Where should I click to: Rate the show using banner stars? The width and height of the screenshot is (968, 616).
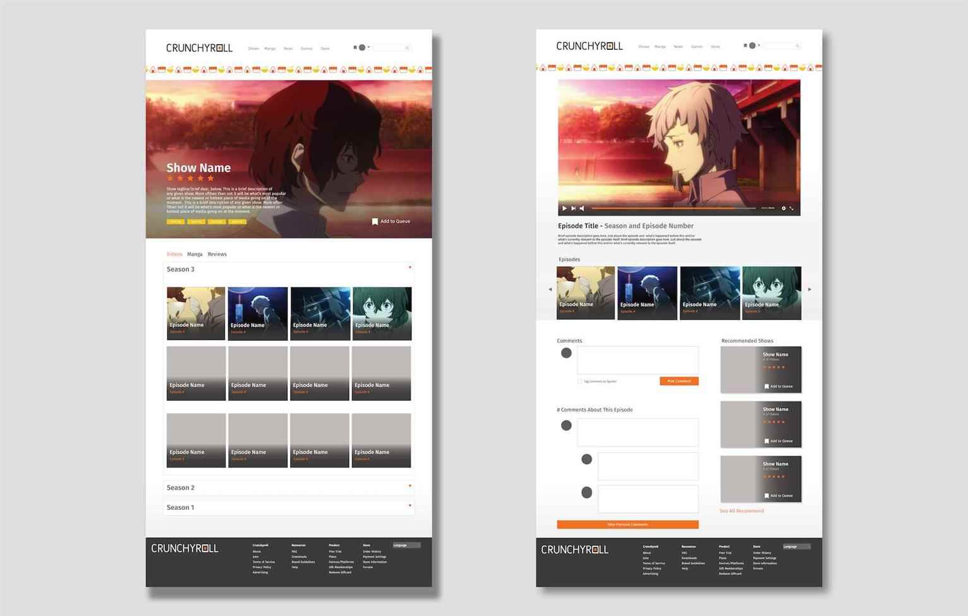point(190,179)
